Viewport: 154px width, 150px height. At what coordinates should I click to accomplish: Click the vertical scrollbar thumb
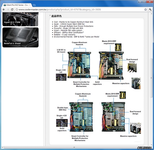[x=151, y=78]
